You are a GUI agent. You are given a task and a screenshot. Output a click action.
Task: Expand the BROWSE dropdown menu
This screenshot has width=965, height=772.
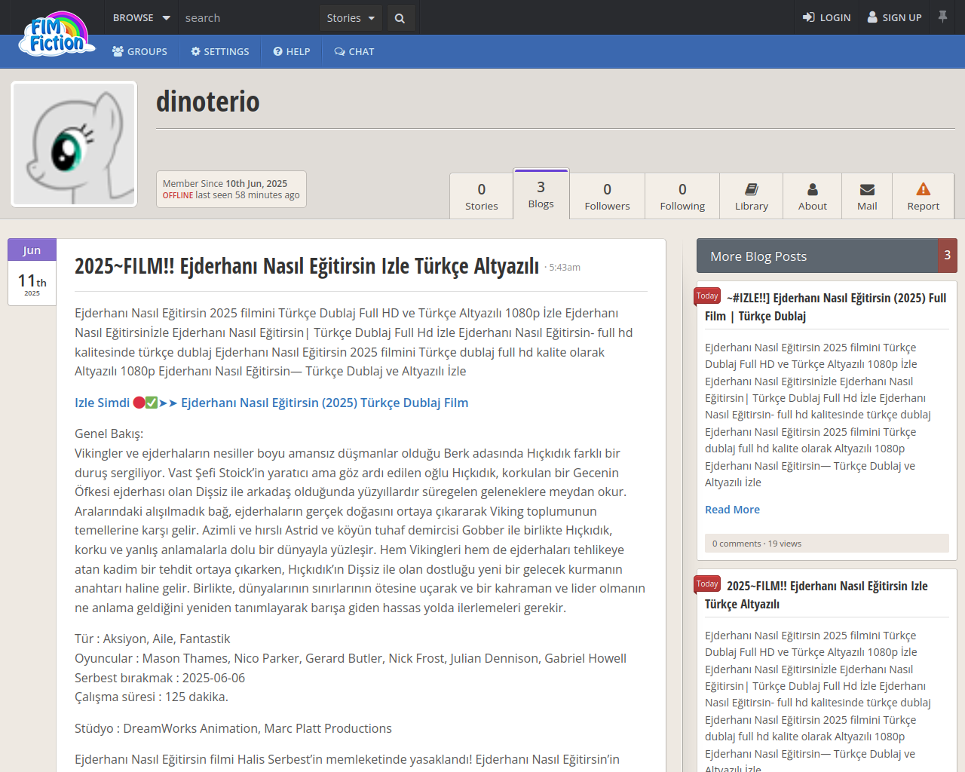coord(141,17)
